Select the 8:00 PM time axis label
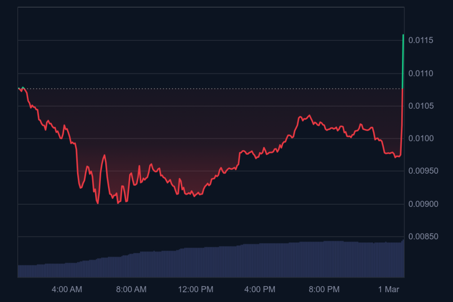This screenshot has height=302, width=453. click(324, 290)
